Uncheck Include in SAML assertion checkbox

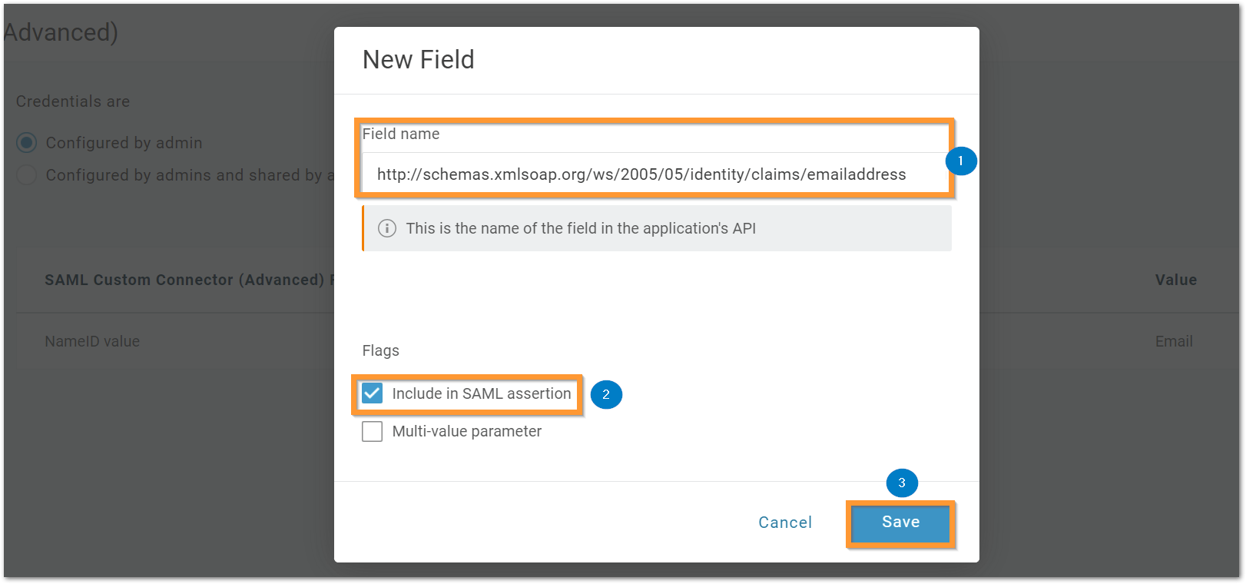tap(373, 393)
